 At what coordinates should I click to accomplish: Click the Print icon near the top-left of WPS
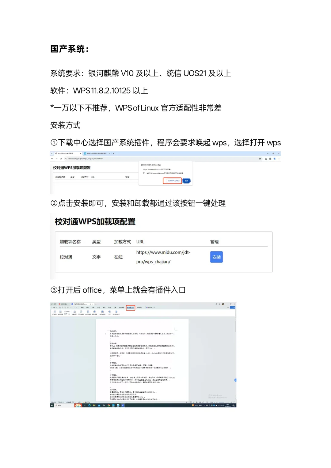click(x=65, y=308)
